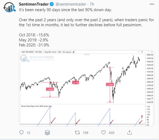Open the tweet's three-dot more menu
The height and width of the screenshot is (140, 159).
pos(152,4)
